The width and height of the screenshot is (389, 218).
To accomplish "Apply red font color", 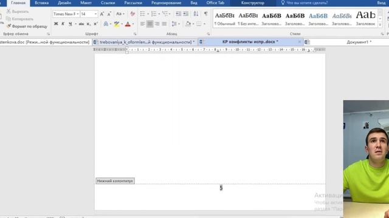I will 128,24.
